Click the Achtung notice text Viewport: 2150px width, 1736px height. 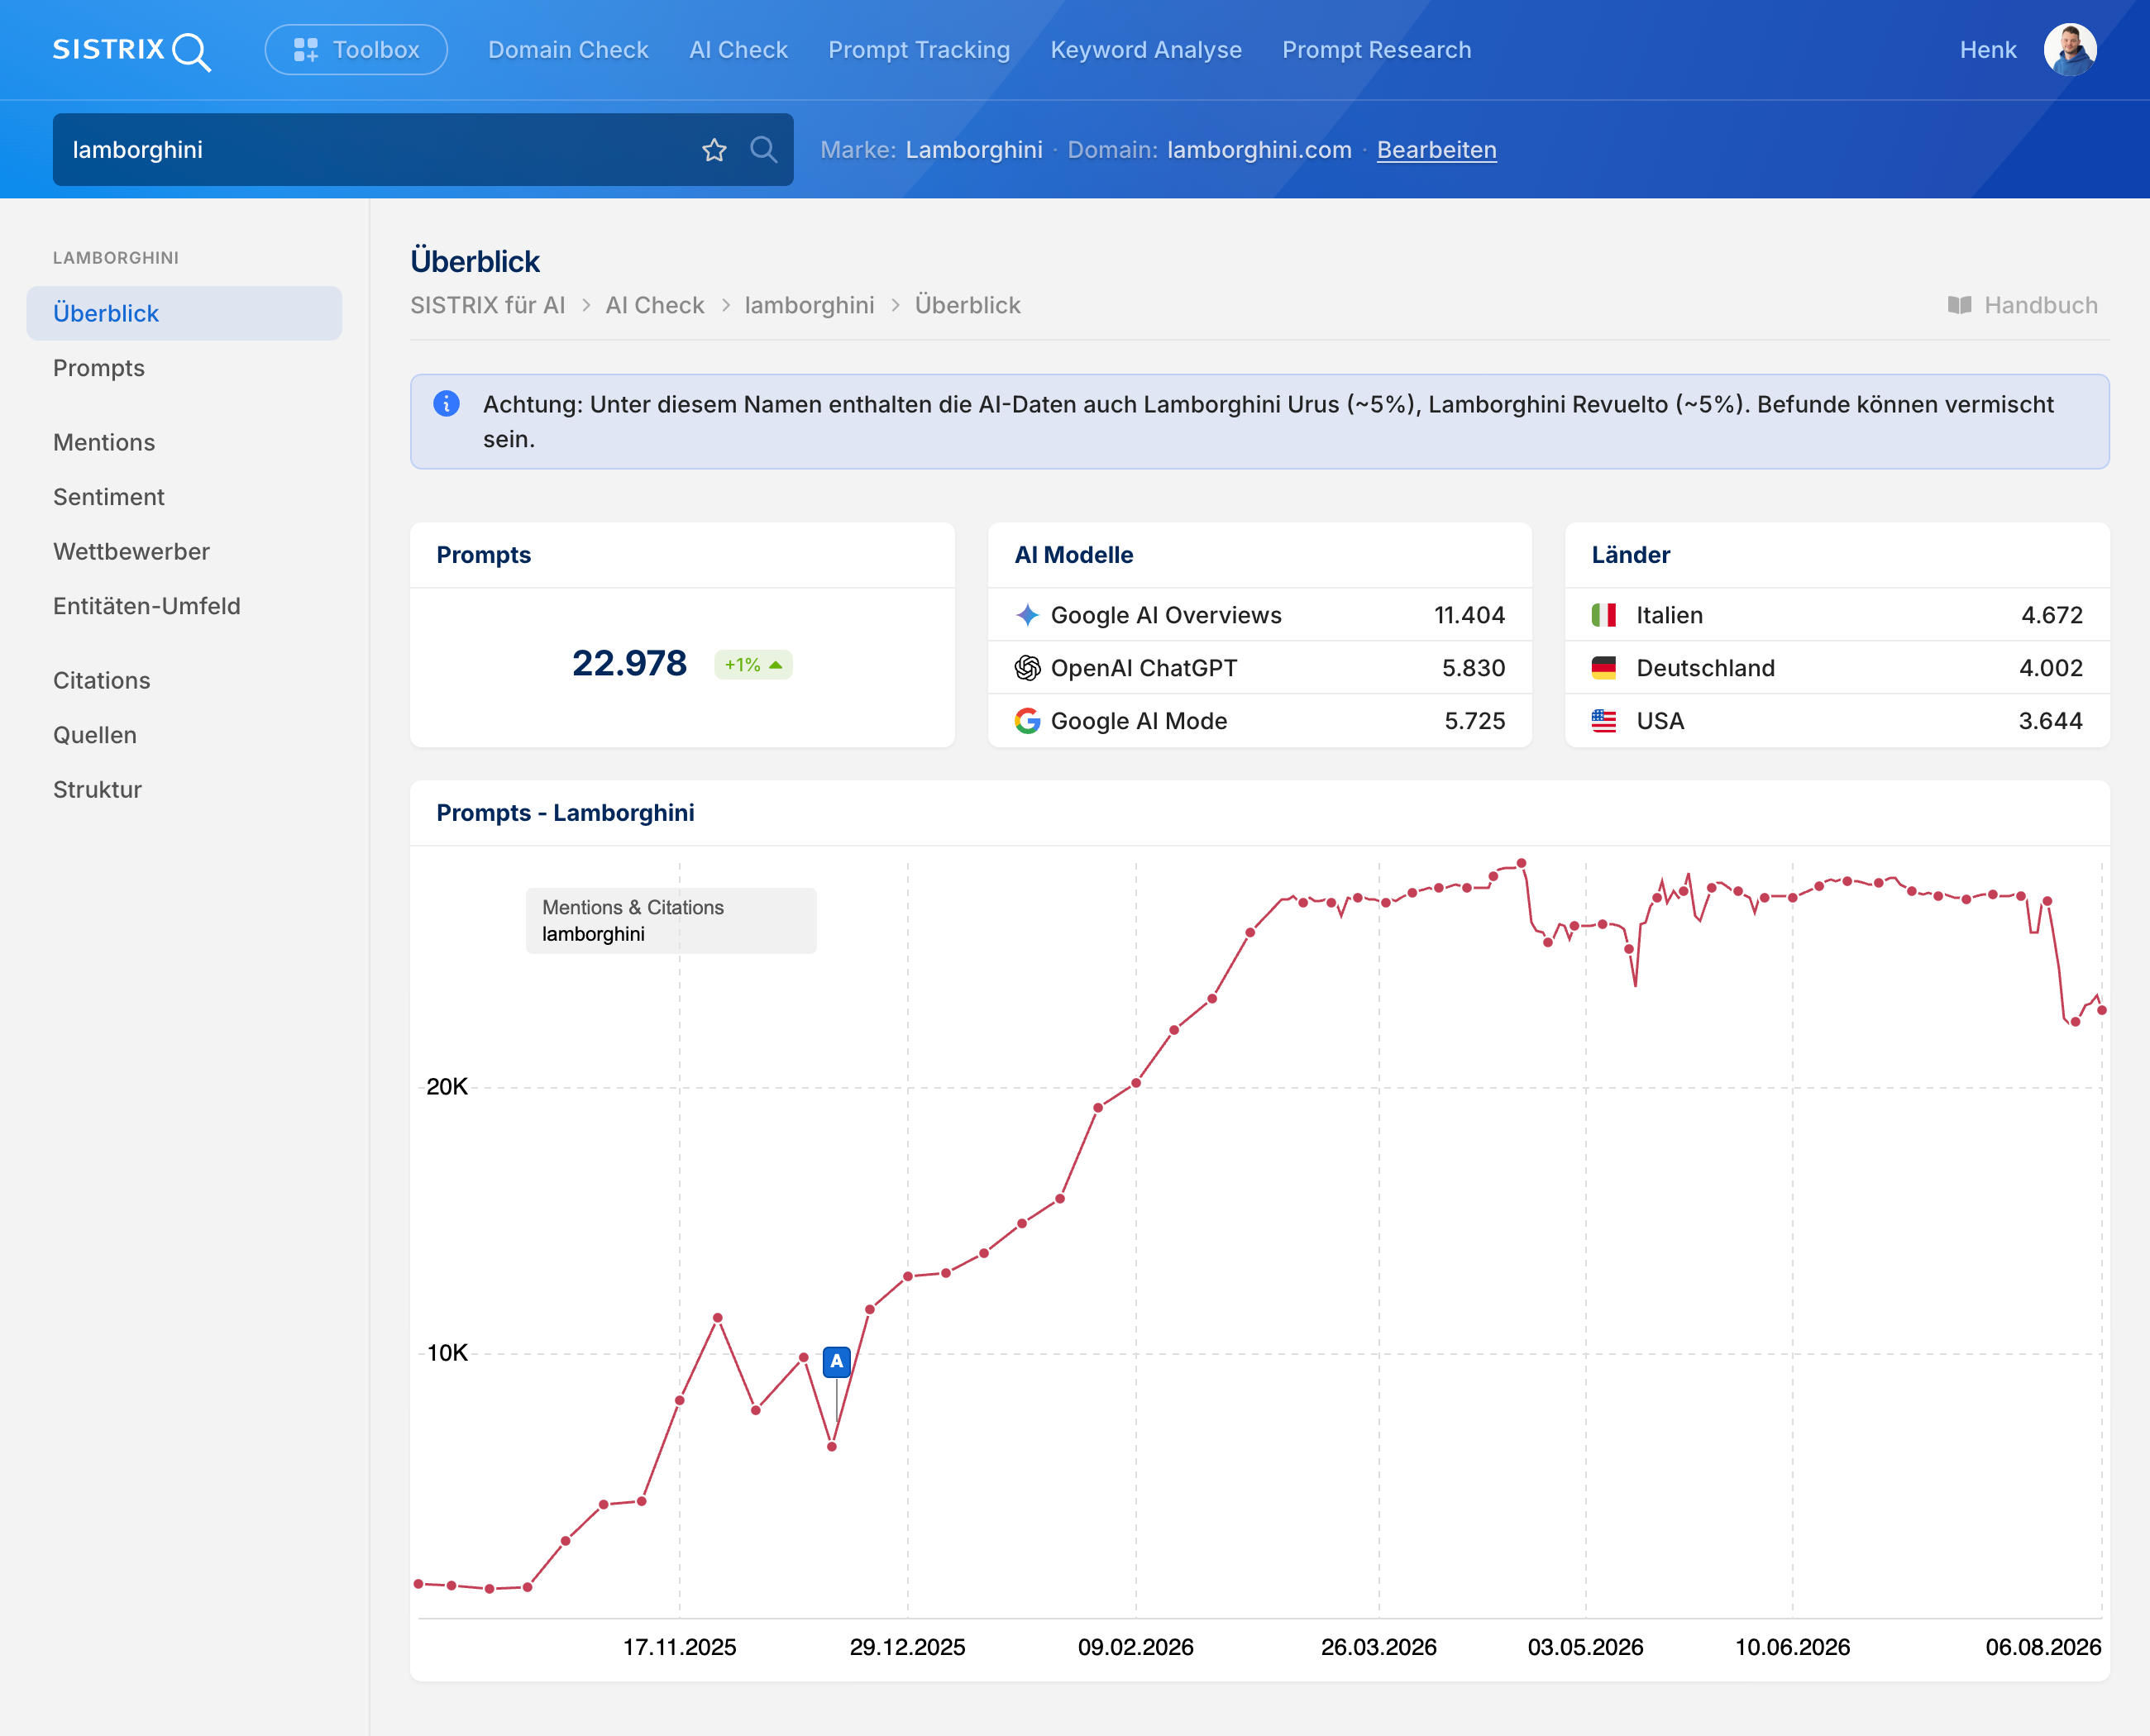(1268, 421)
